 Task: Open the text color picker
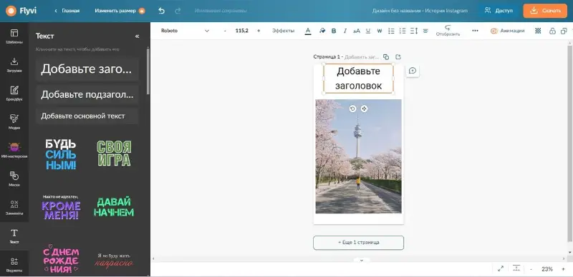[308, 31]
